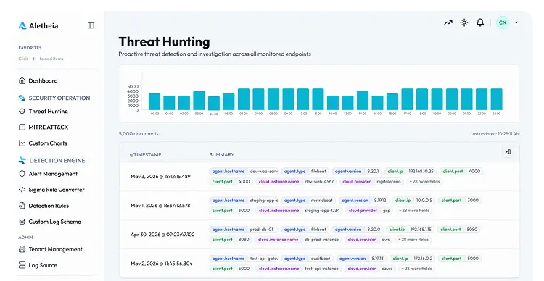Open the Sigma Rule Converter
The height and width of the screenshot is (281, 544).
pyautogui.click(x=51, y=190)
